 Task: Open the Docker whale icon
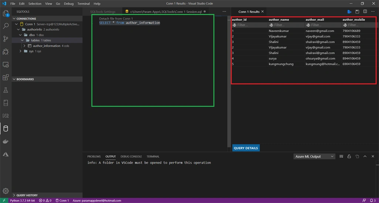tap(6, 142)
